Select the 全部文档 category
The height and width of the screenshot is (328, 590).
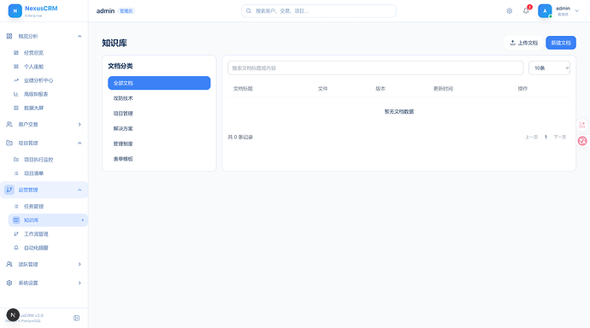159,83
